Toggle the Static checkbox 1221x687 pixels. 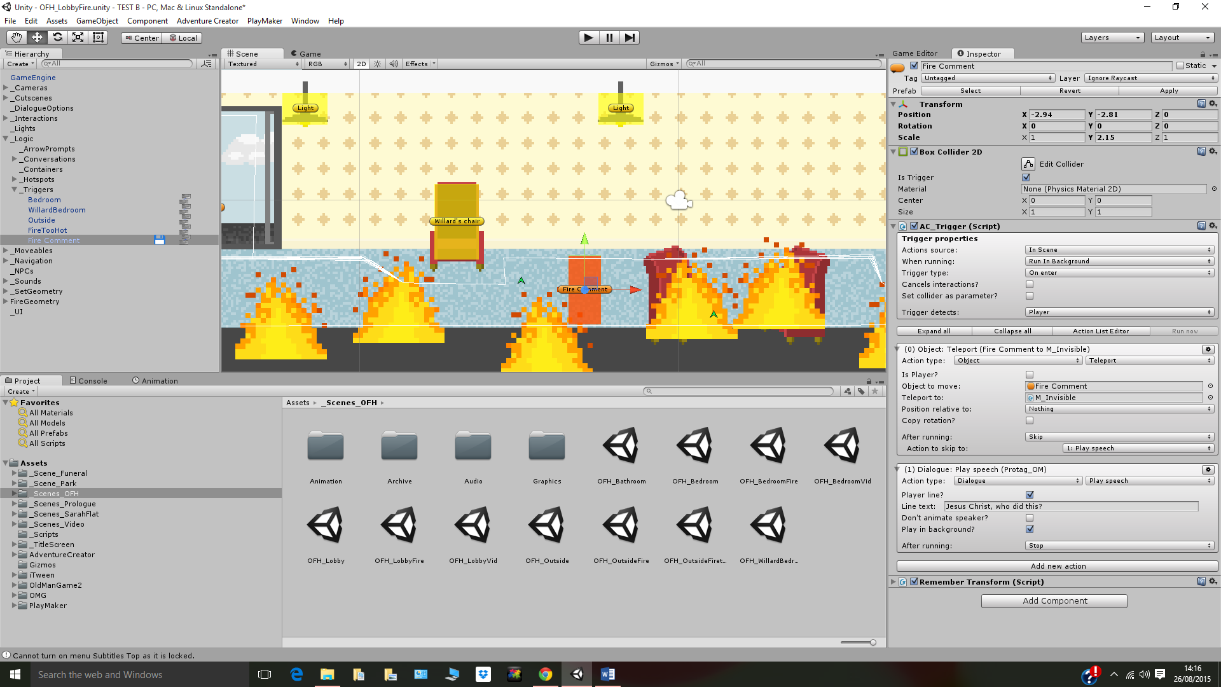(x=1180, y=66)
